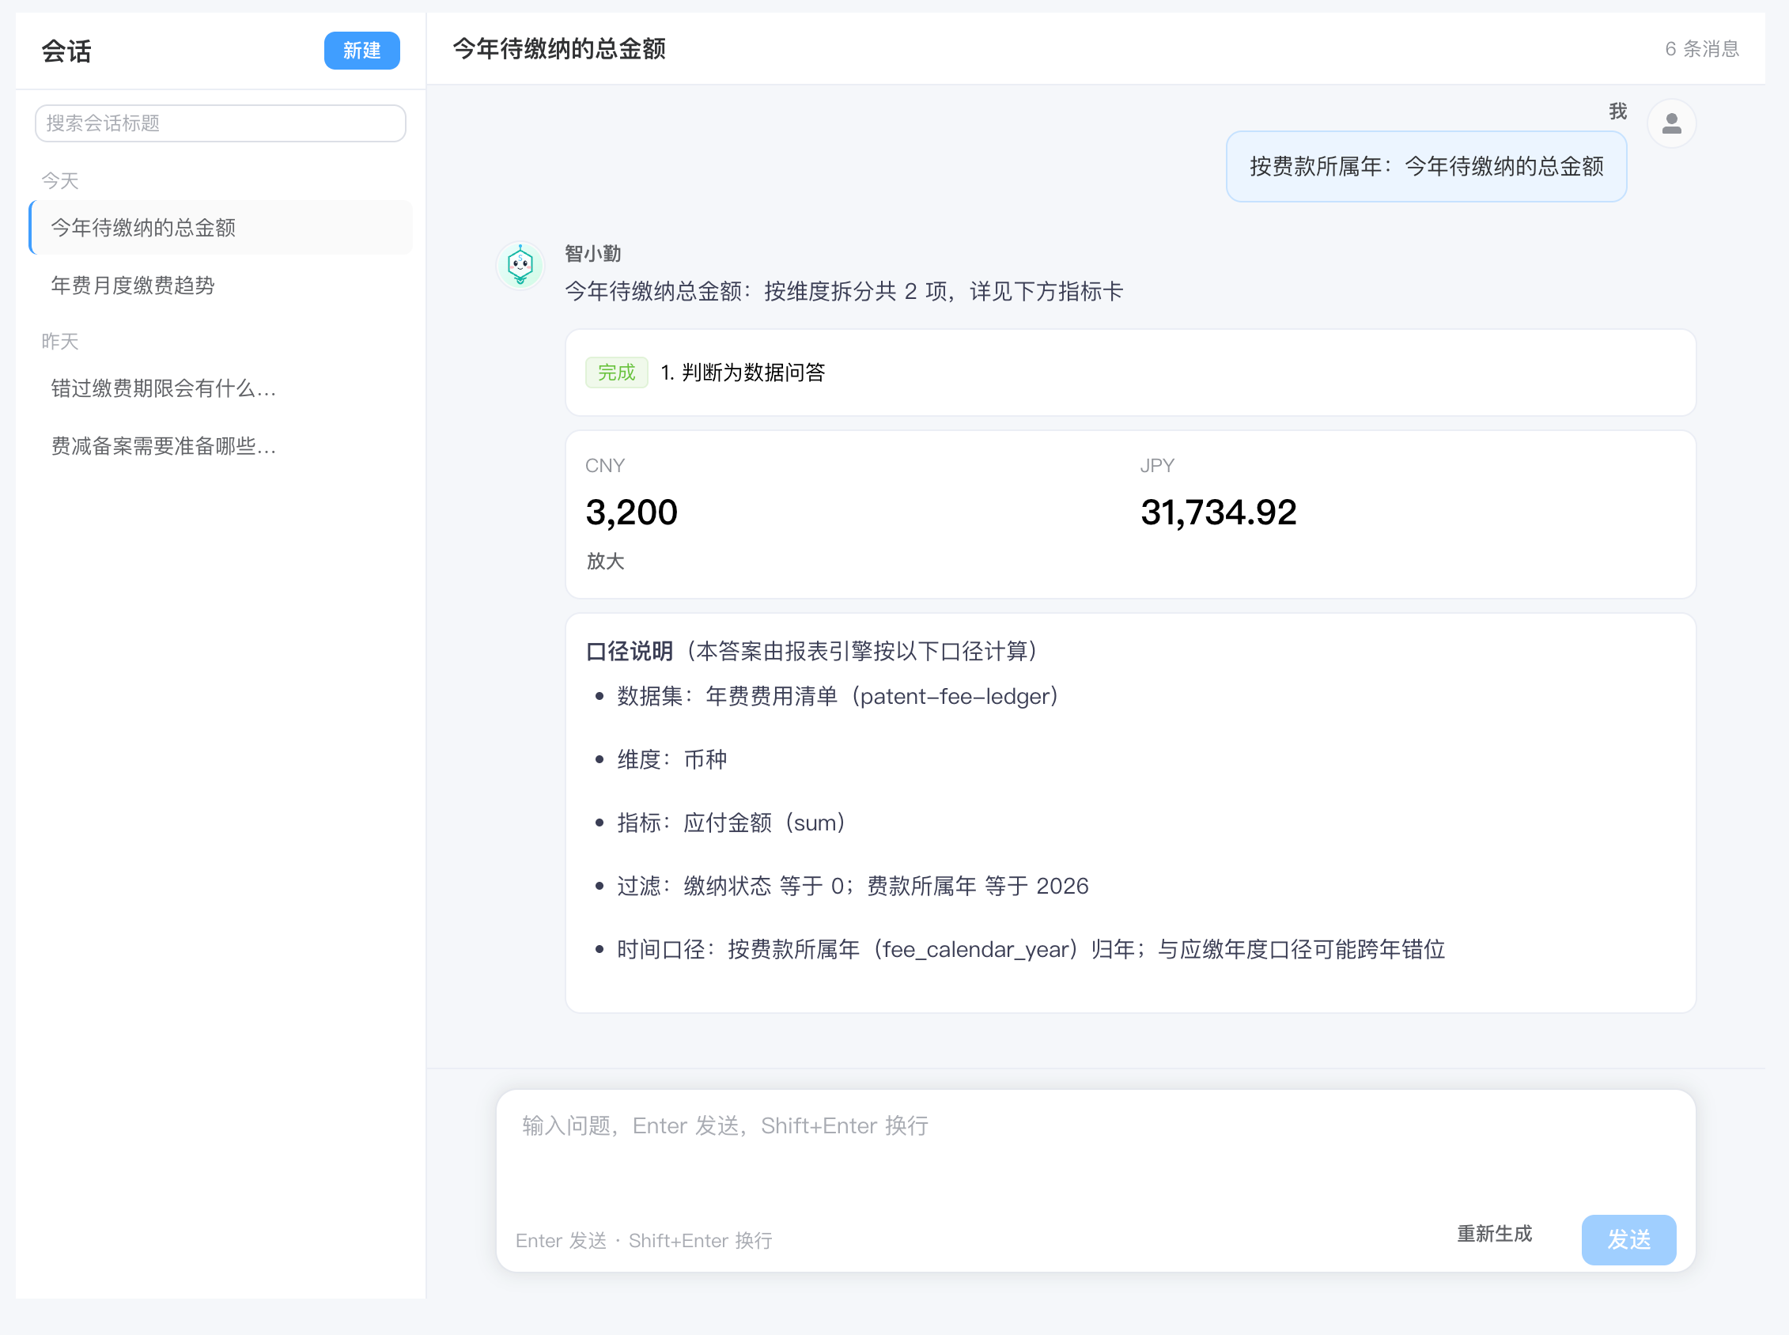Click the chat header title 今年待缴纳的总金额

559,48
